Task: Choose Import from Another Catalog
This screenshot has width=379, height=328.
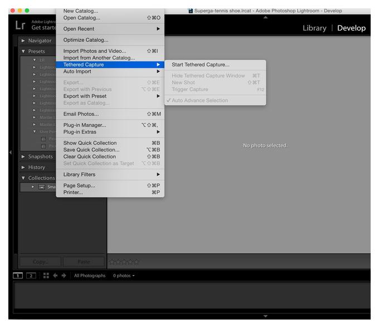Action: click(110, 58)
